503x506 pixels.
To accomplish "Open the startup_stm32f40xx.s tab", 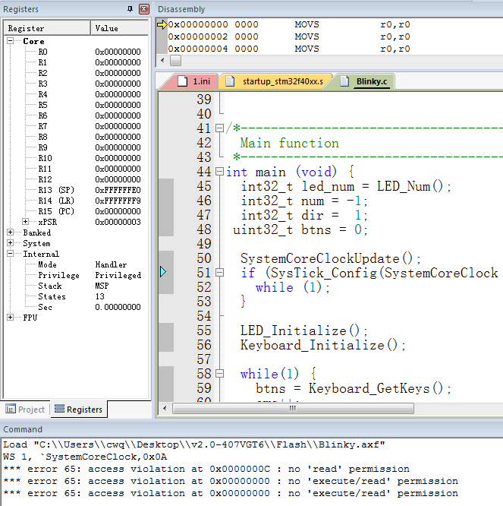I will click(x=275, y=81).
